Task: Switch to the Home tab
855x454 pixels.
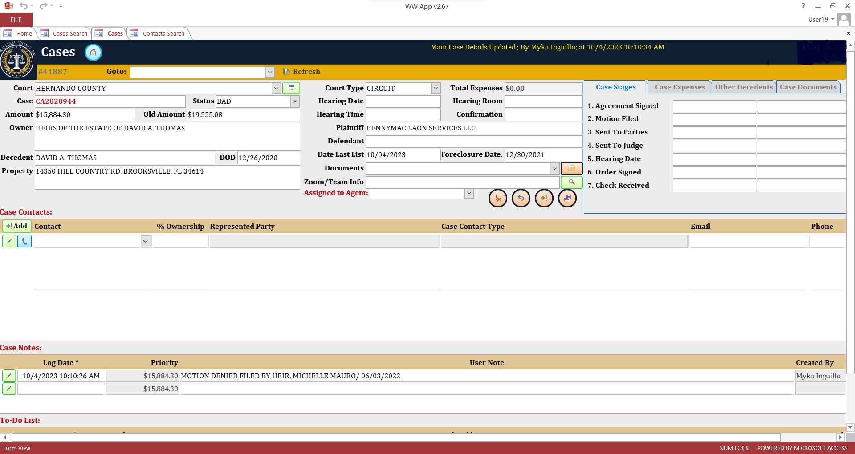Action: (18, 33)
